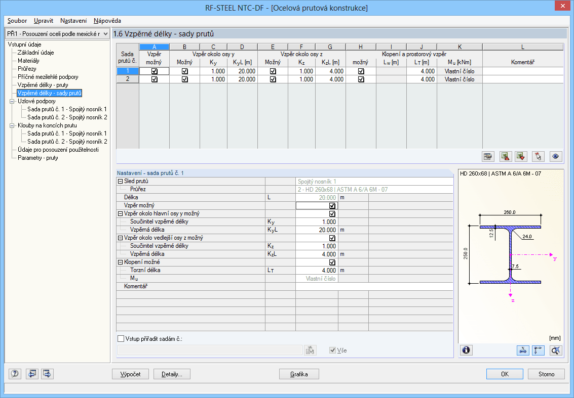Image resolution: width=574 pixels, height=398 pixels.
Task: Cancel with the Storno button
Action: click(547, 374)
